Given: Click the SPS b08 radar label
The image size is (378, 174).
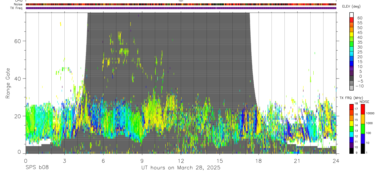Looking at the screenshot, I should coord(37,168).
